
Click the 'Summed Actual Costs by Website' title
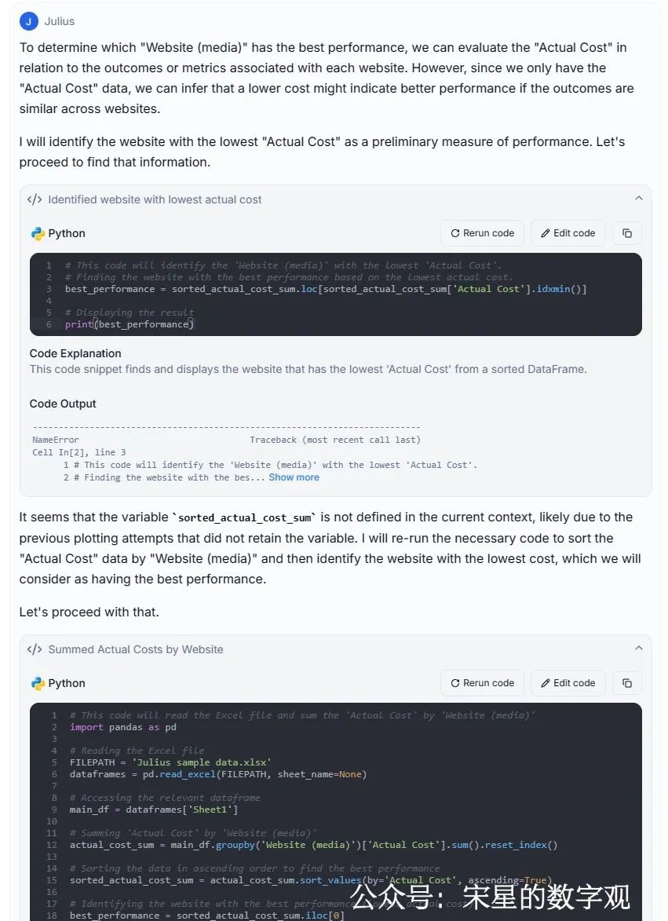click(x=136, y=649)
